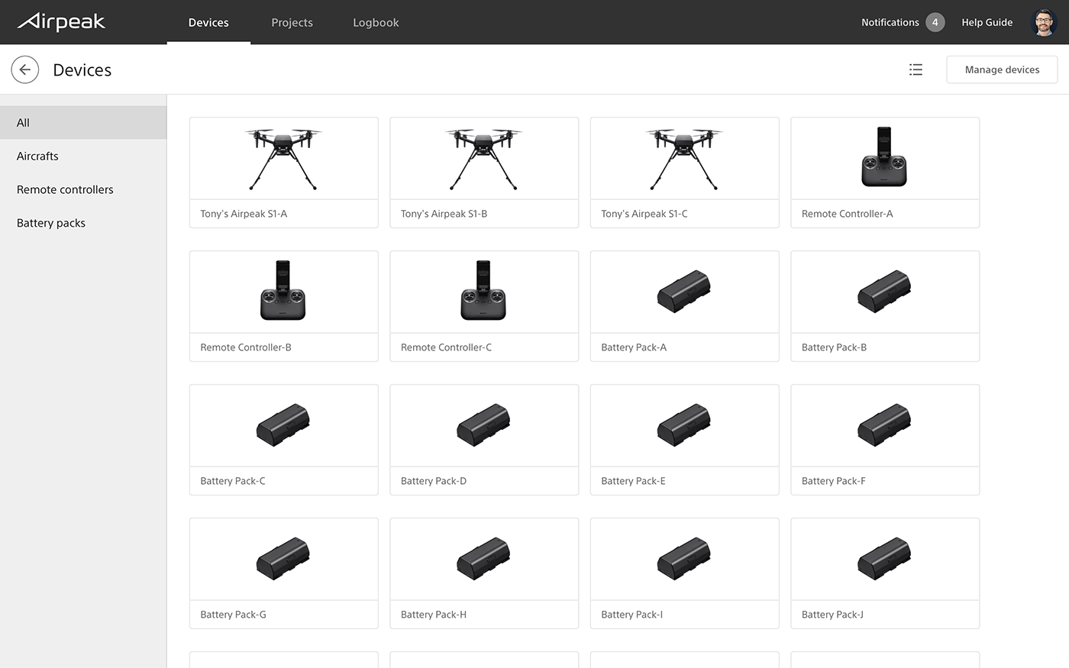Open the notifications count badge
The height and width of the screenshot is (668, 1069).
point(935,22)
